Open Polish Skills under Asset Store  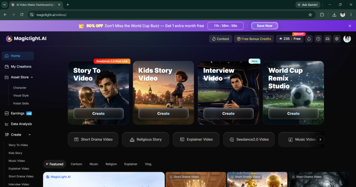(x=21, y=104)
